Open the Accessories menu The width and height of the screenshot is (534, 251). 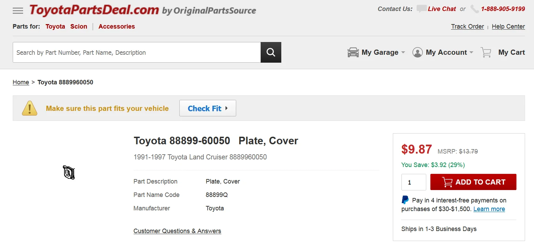(x=117, y=27)
